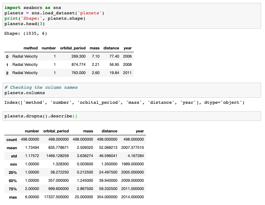Select max distance value 354.000000
265x205 pixels.
pos(107,197)
